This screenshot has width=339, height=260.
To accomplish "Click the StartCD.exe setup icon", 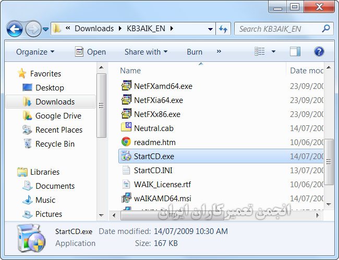I will (126, 156).
